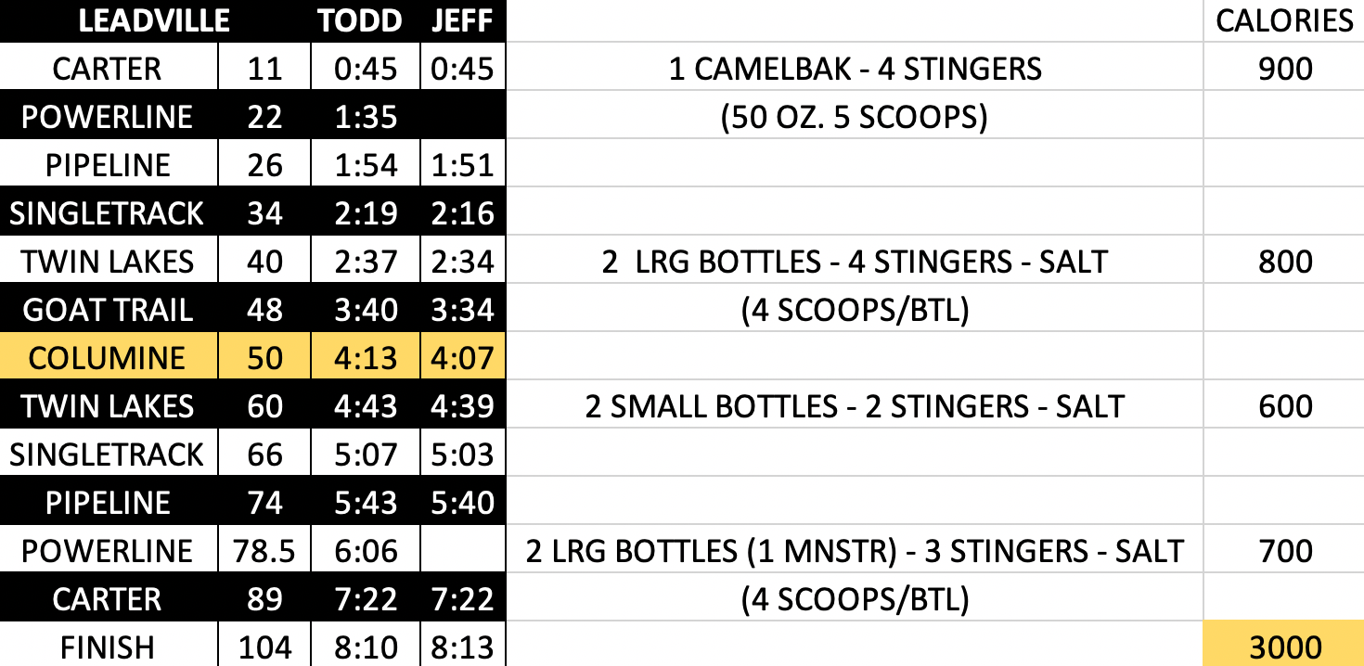Click Jeff's 8:13 finish time

point(462,647)
